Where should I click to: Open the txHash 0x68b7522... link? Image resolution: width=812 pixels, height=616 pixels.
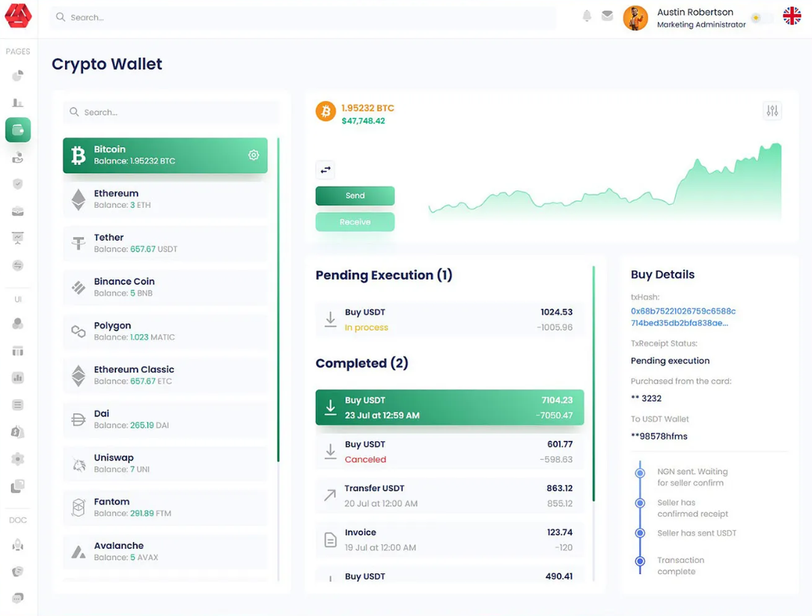683,317
